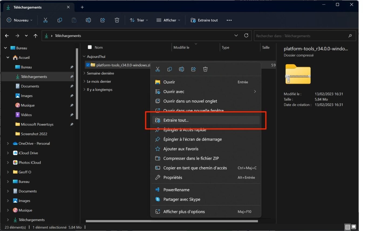
Task: Launch PowerRename from context menu
Action: coord(206,190)
